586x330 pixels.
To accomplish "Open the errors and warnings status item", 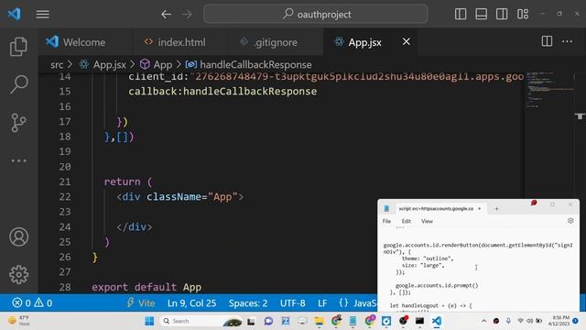I will point(32,302).
